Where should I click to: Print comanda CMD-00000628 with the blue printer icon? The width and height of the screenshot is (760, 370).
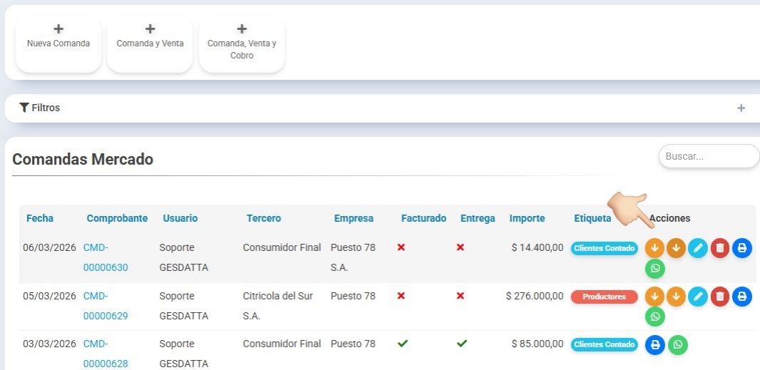[x=655, y=345]
